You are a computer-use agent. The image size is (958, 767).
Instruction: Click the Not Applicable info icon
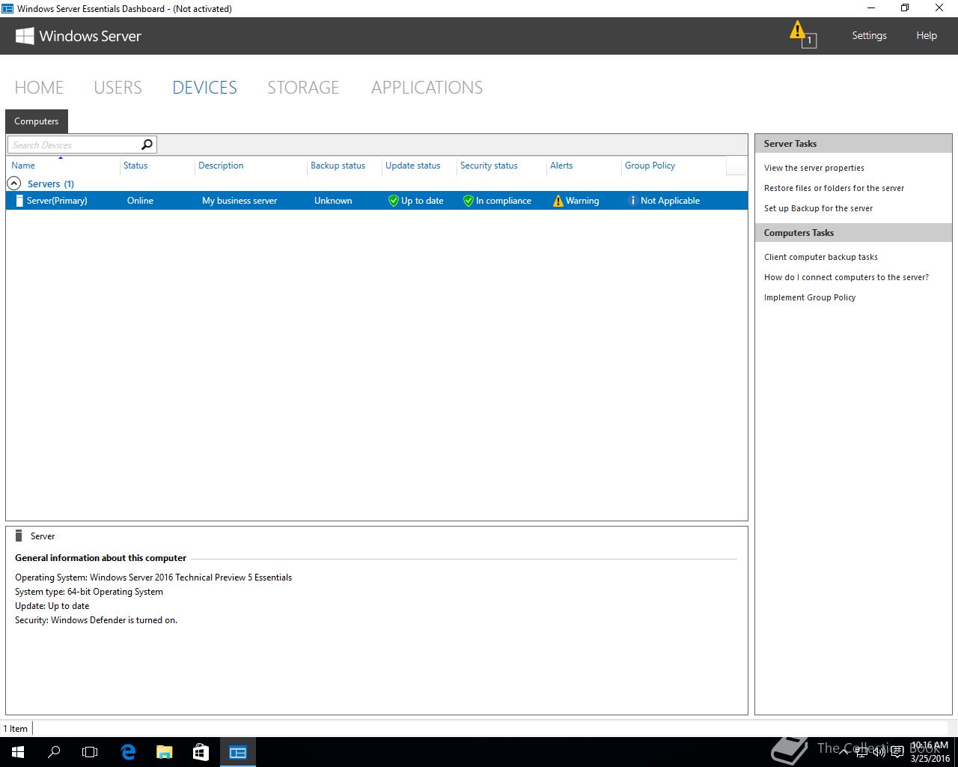(x=632, y=201)
